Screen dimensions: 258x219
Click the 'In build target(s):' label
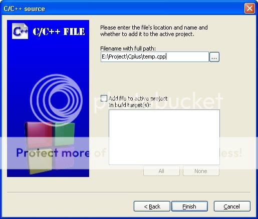tap(130, 105)
